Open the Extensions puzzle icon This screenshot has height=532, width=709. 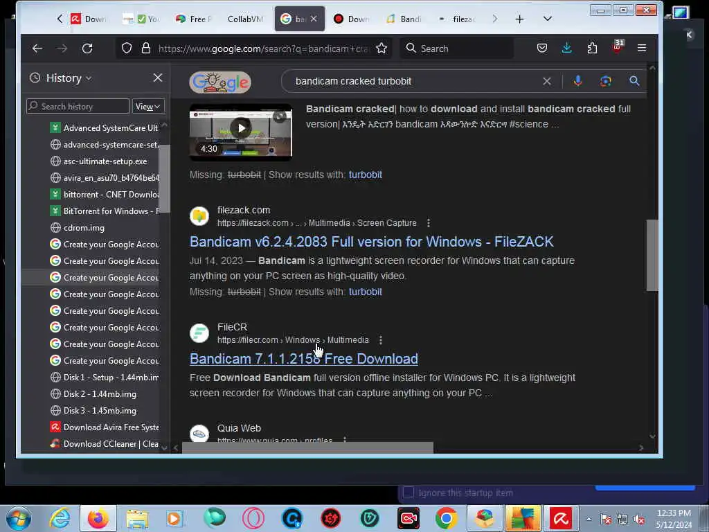592,48
